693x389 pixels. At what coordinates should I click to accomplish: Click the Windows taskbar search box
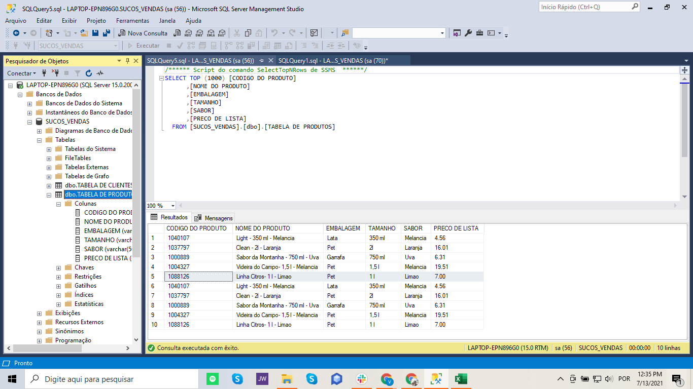tap(112, 378)
